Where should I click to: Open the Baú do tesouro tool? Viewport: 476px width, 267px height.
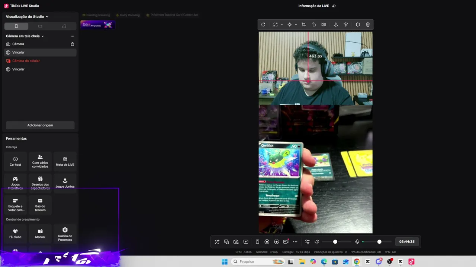[40, 205]
